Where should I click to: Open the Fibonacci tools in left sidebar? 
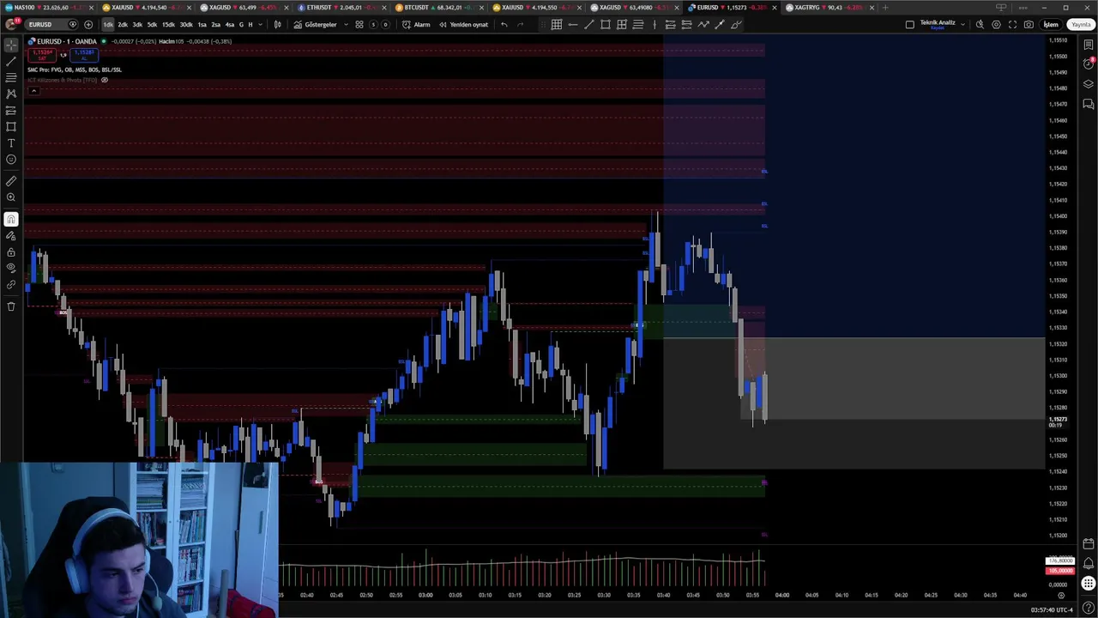(11, 77)
